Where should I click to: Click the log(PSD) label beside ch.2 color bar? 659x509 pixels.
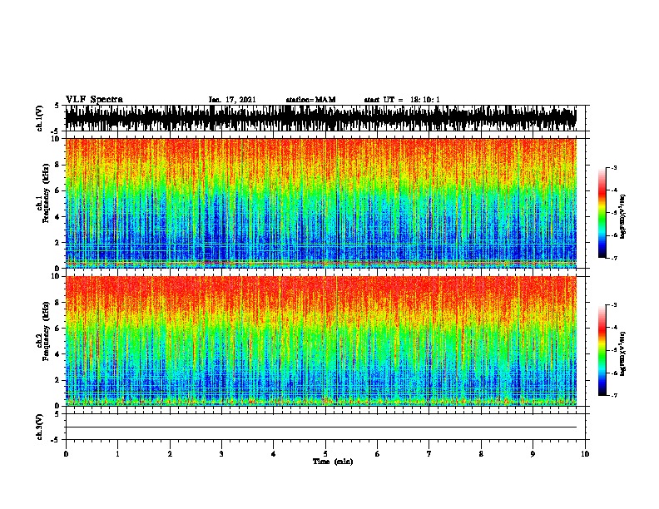click(x=623, y=353)
